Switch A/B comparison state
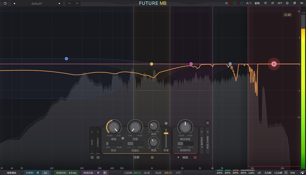Viewport: 306px width, 175px height. coord(249,3)
